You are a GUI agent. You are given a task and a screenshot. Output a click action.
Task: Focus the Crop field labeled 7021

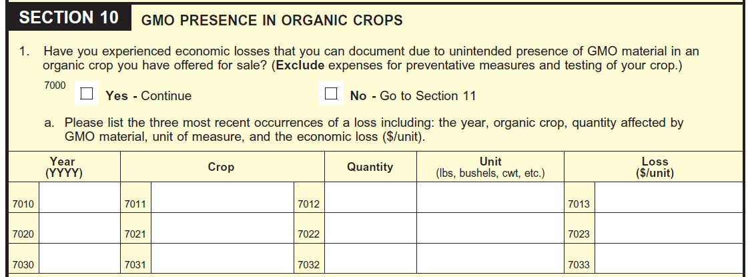point(222,228)
